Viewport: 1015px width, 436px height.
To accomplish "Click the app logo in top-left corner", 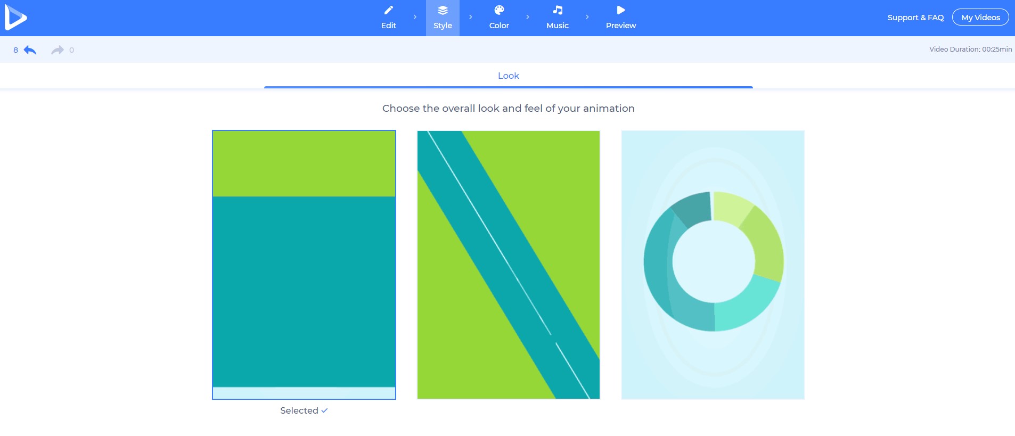I will (x=15, y=18).
